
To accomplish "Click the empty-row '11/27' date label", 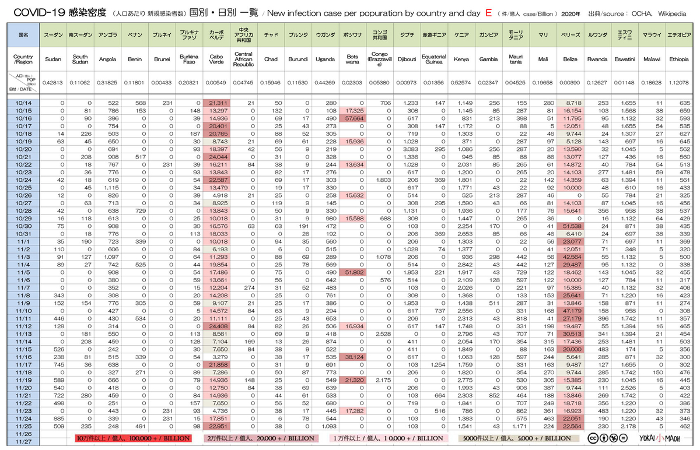I will [24, 441].
